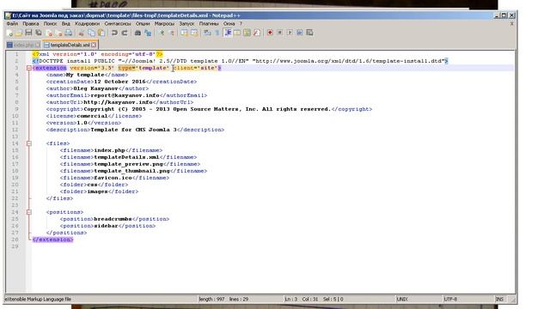Viewport: 550px width, 309px height.
Task: Place cursor in 'Oleg Kasyanov' author text
Action: click(95, 88)
